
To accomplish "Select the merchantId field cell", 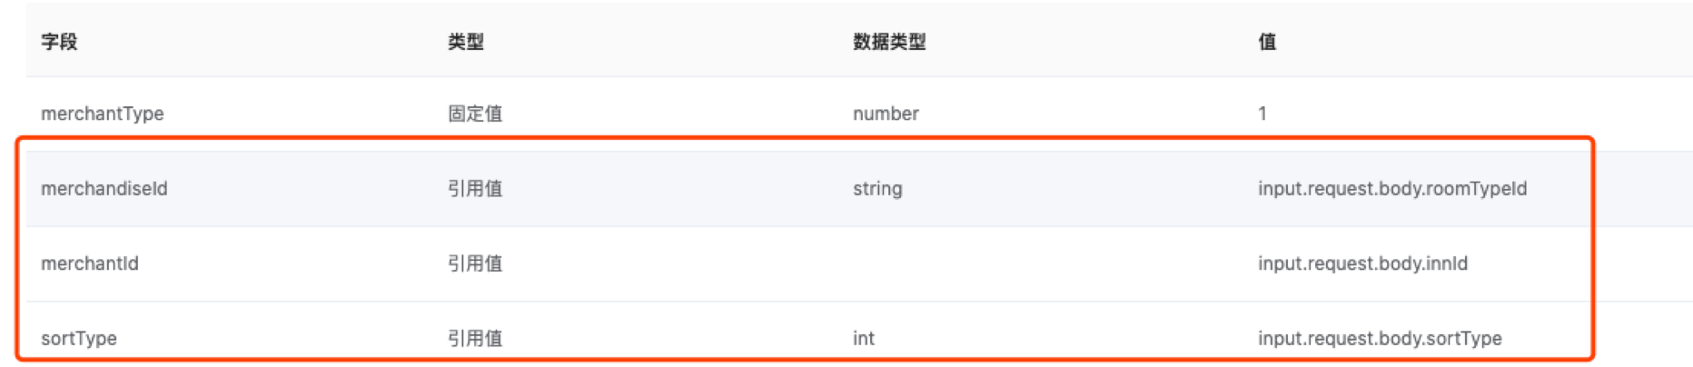I will click(90, 263).
